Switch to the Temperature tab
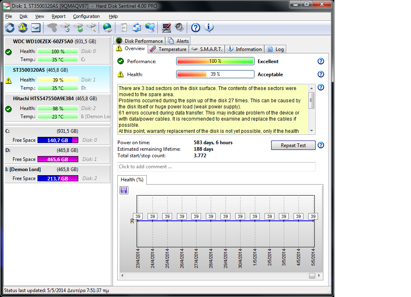Screen dimensions: 411x297 (x=168, y=49)
